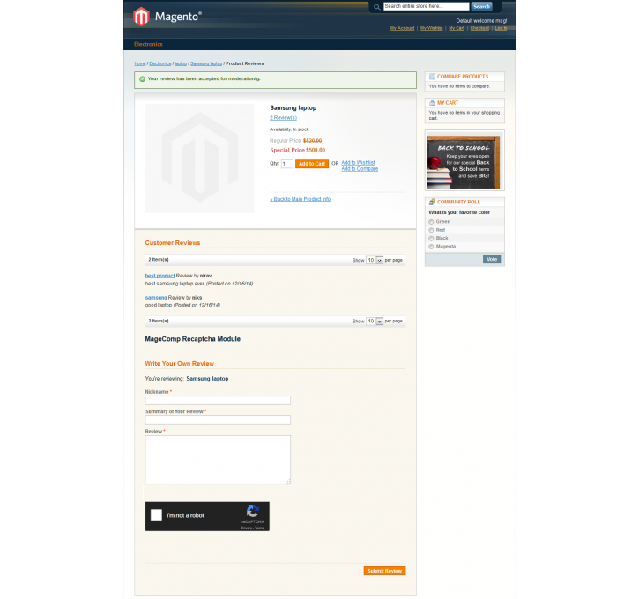Click the Review text area
This screenshot has height=599, width=639.
tap(218, 460)
